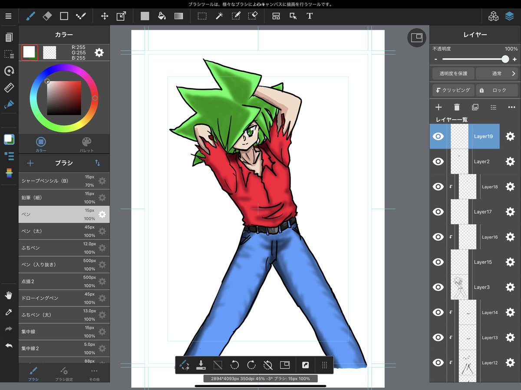Select the Selection Eraser tool

pos(253,16)
